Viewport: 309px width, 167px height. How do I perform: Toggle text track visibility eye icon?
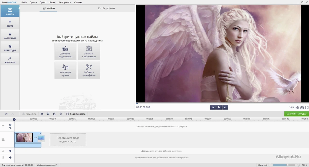[10, 125]
